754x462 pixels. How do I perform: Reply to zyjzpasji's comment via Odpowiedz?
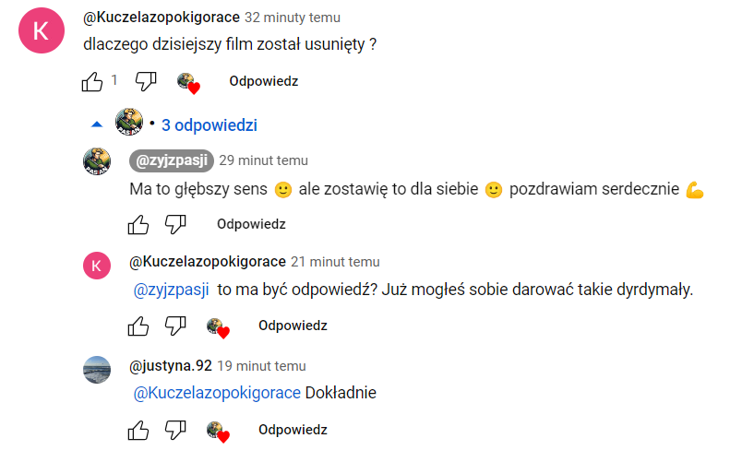tap(251, 224)
